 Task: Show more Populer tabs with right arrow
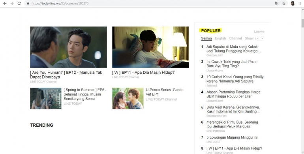point(262,38)
